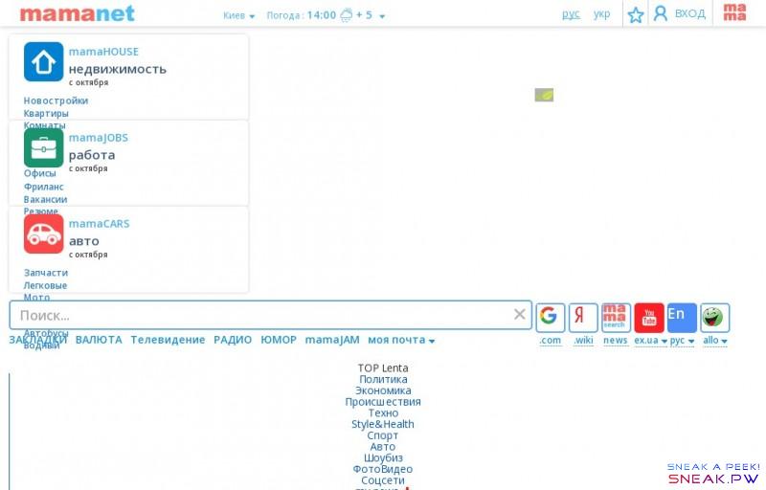This screenshot has width=766, height=490.
Task: Expand the allo dropdown
Action: coord(714,340)
